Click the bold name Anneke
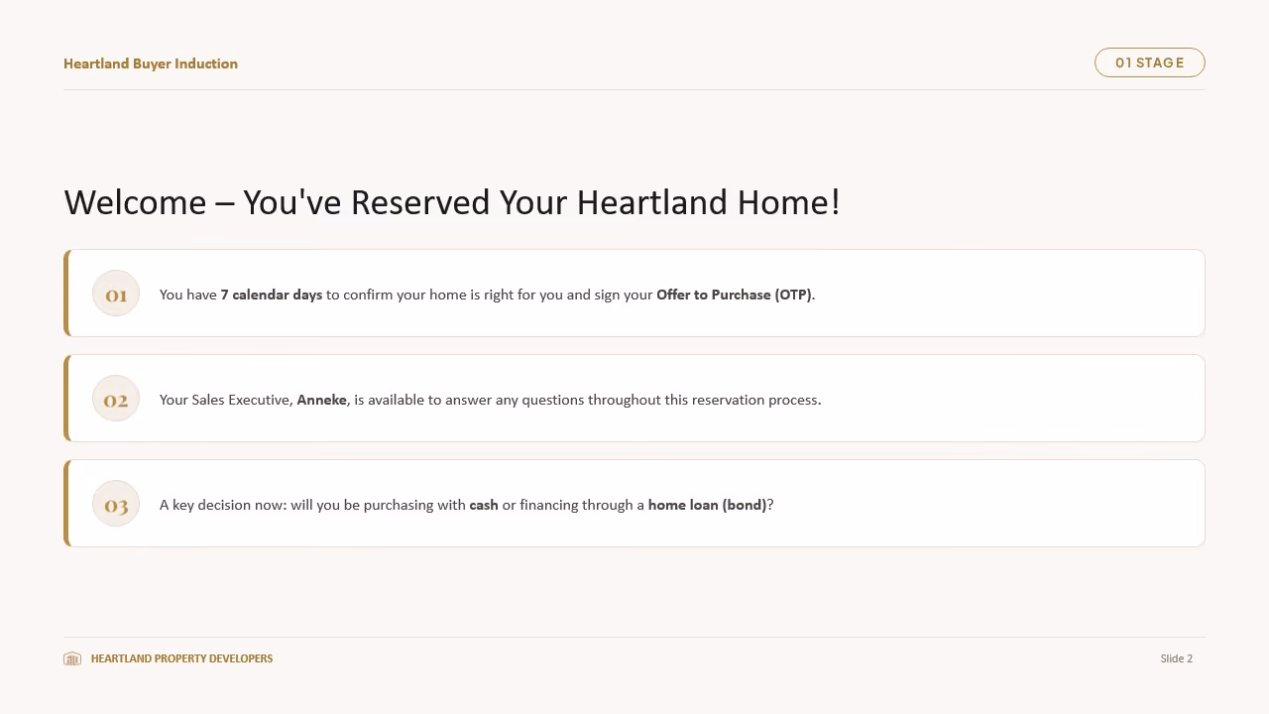 click(x=322, y=400)
